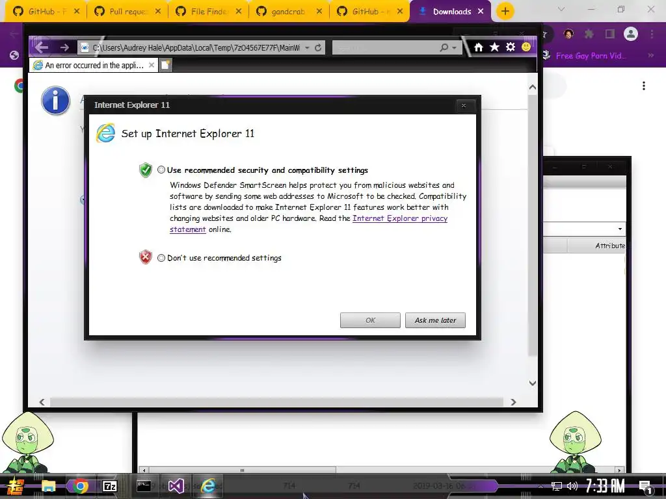Click the Internet Explorer logo in dialog

point(106,133)
